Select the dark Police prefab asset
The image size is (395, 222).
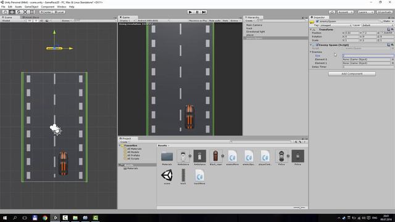click(297, 157)
